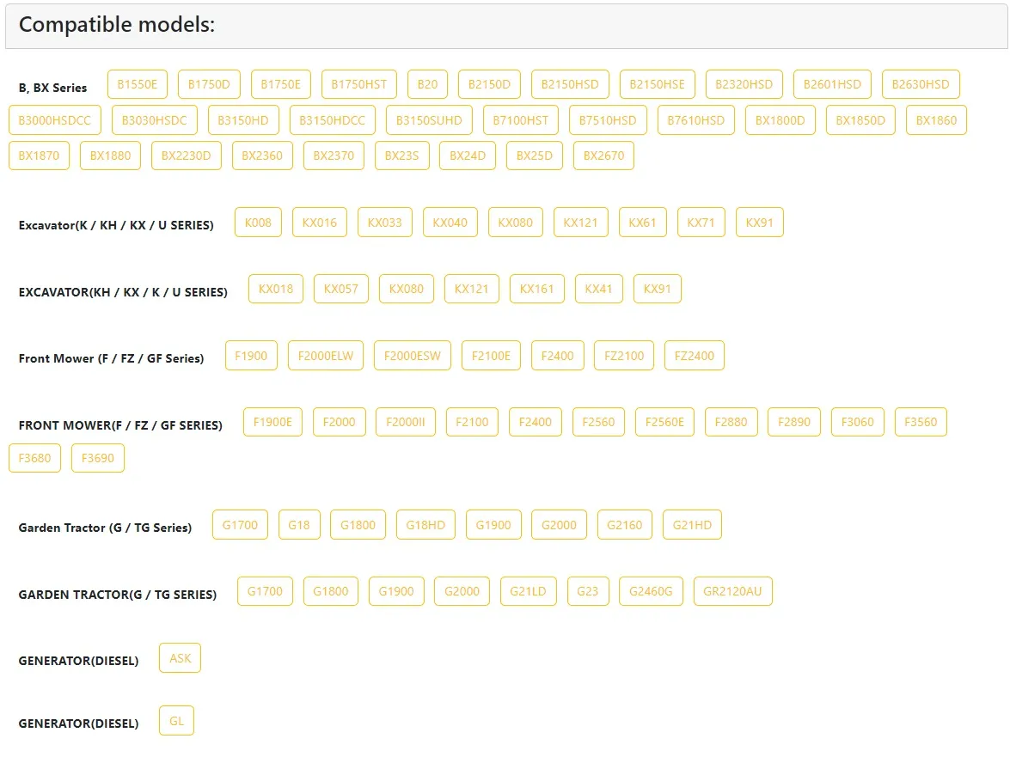Click the B1750D model tag

(209, 84)
